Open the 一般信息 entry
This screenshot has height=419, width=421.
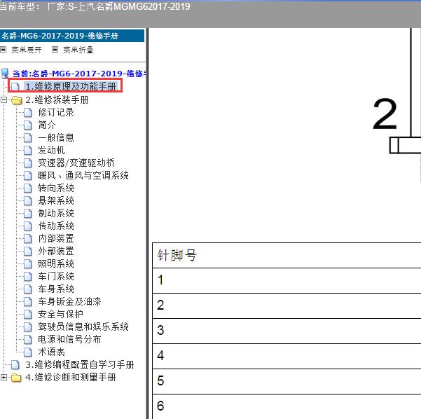pos(56,137)
